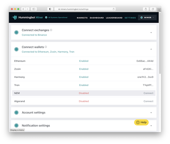Viewport: 170px width, 144px height.
Task: Click Connect in the Algorand row
Action: (149, 101)
